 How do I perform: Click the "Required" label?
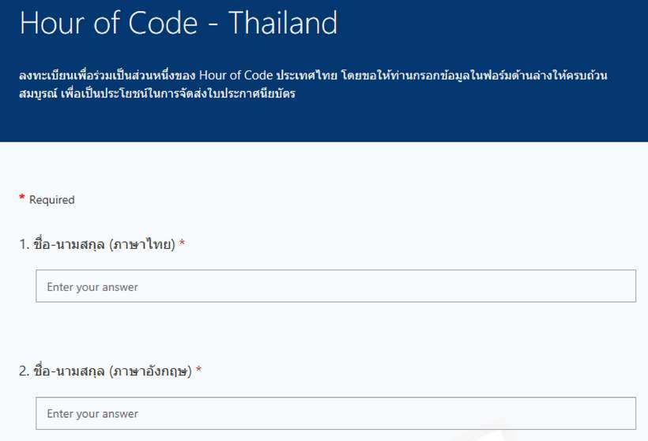(x=51, y=200)
